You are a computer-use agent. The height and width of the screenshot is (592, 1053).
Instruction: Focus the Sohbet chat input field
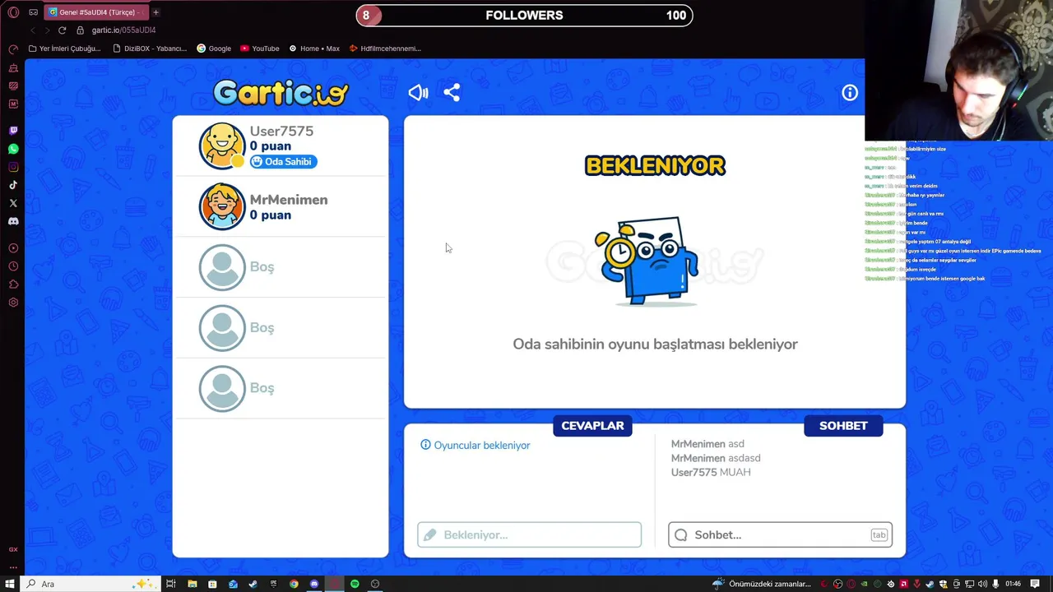(780, 534)
